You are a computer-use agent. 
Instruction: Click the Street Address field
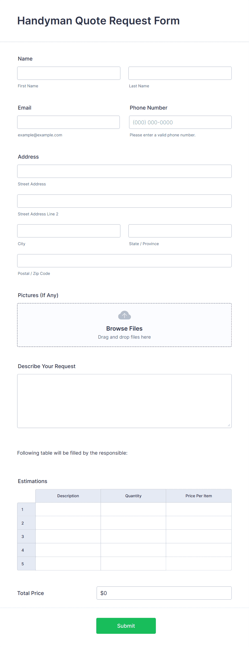pos(125,171)
